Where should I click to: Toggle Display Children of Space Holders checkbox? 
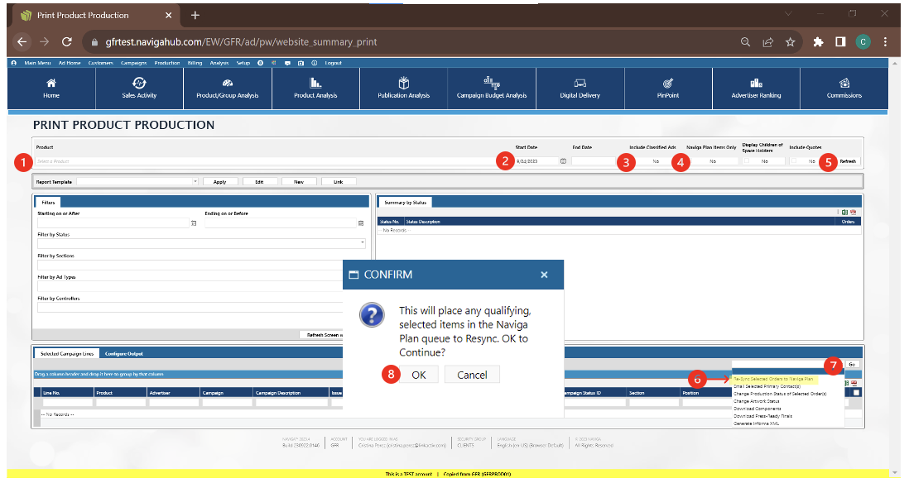[x=746, y=161]
